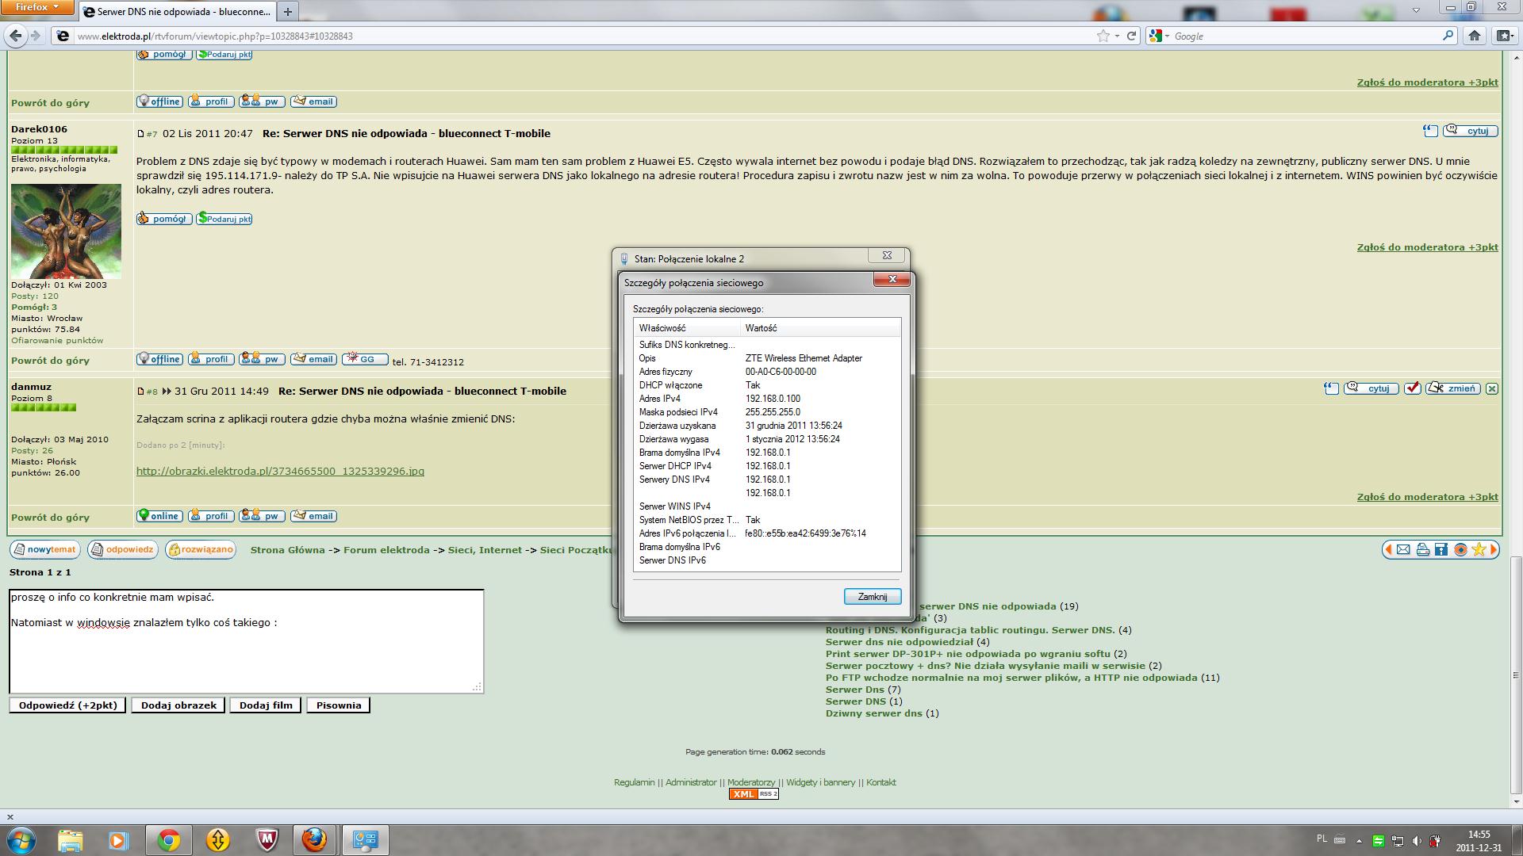Image resolution: width=1523 pixels, height=856 pixels.
Task: Start a new topic with nowytemat
Action: pyautogui.click(x=44, y=549)
